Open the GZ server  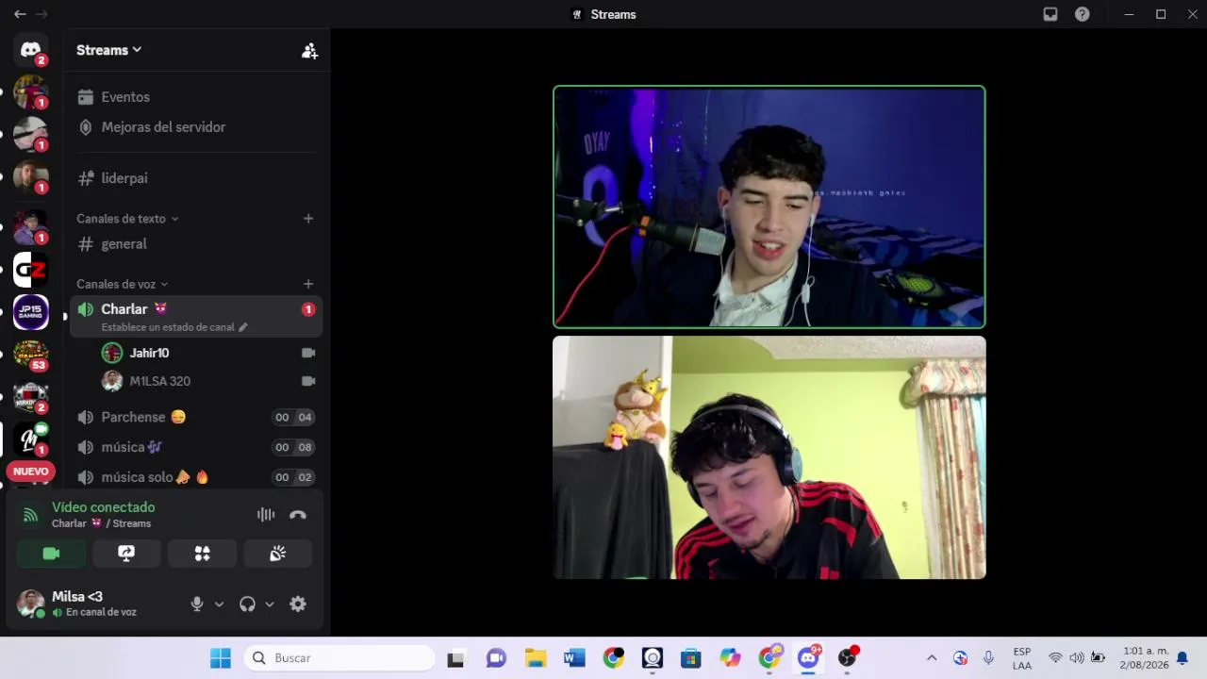pyautogui.click(x=30, y=271)
